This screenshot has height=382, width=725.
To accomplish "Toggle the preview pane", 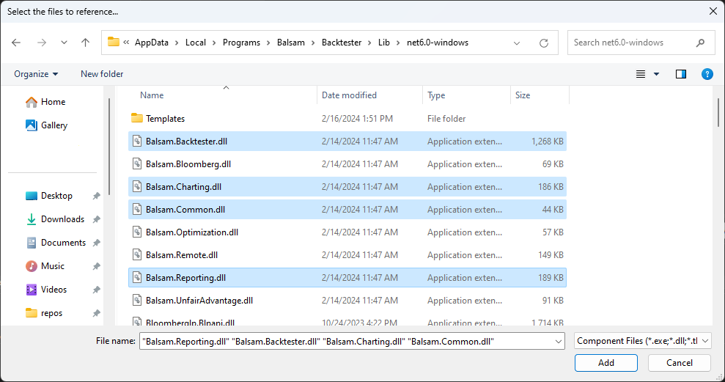I will 680,74.
